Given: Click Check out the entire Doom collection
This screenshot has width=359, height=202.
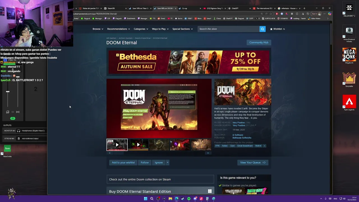Looking at the screenshot, I should (160, 179).
